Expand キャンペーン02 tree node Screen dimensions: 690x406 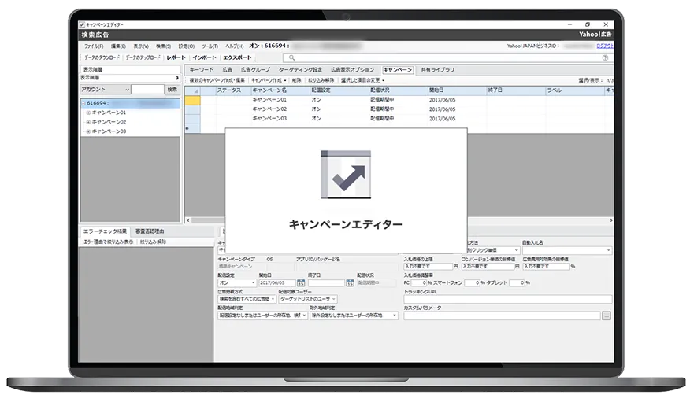[x=88, y=122]
